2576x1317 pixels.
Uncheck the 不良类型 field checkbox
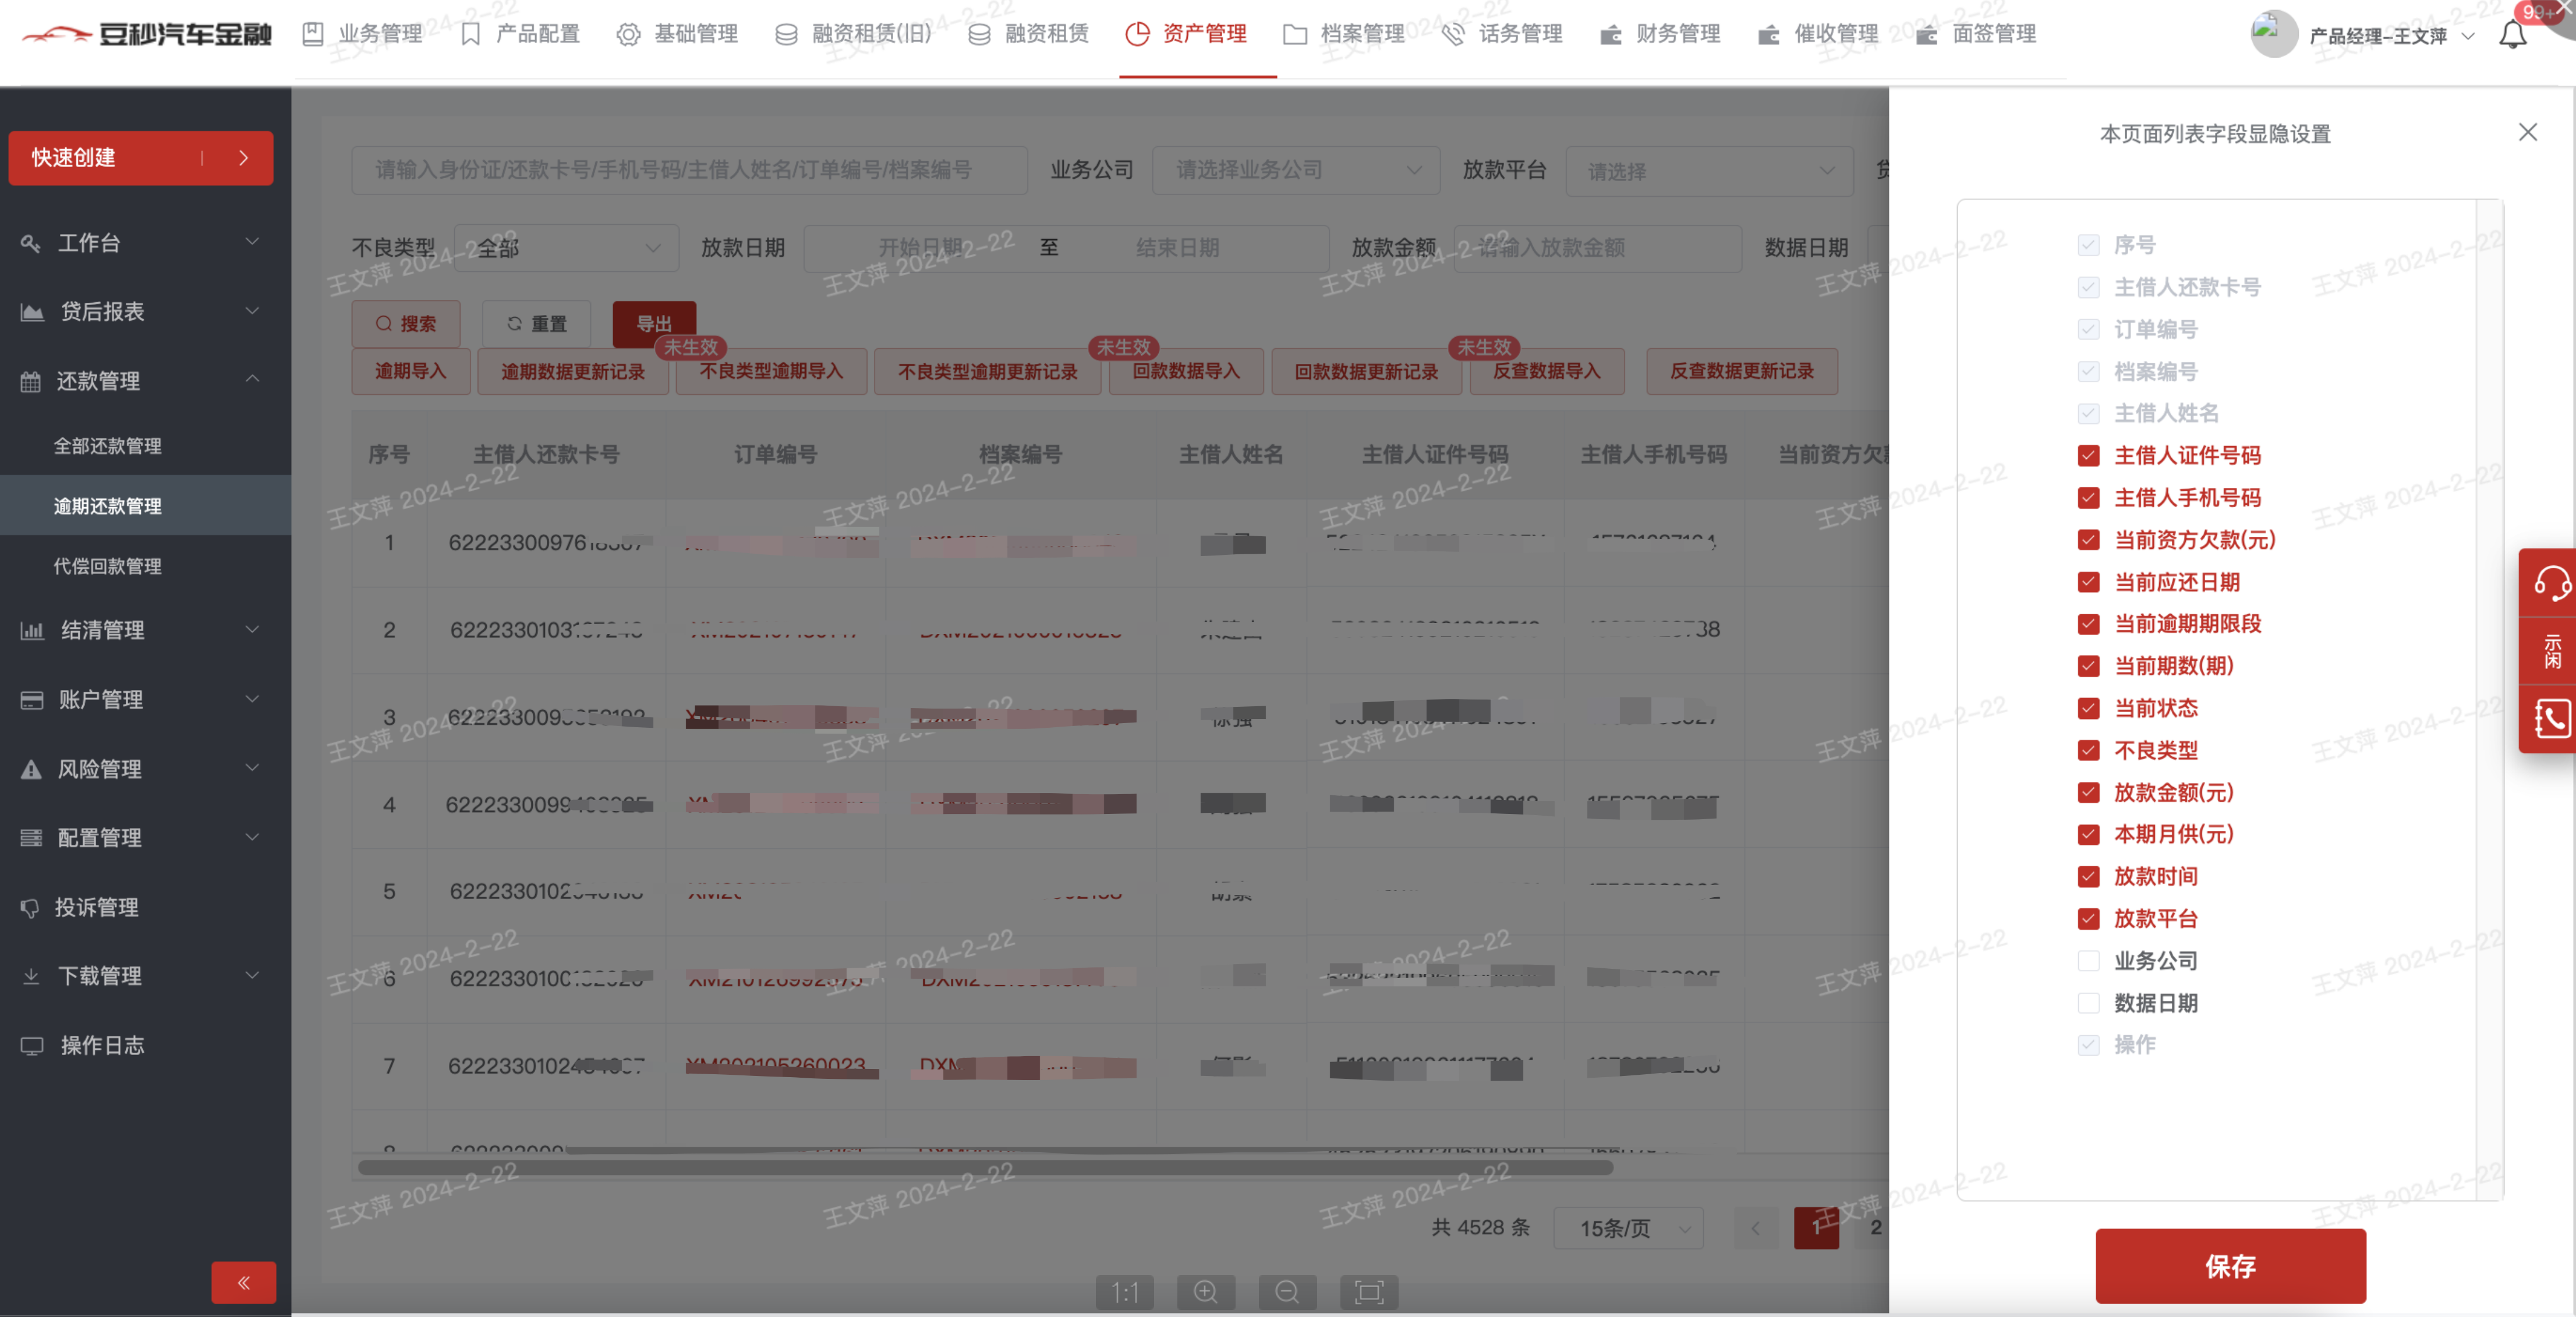click(x=2088, y=750)
